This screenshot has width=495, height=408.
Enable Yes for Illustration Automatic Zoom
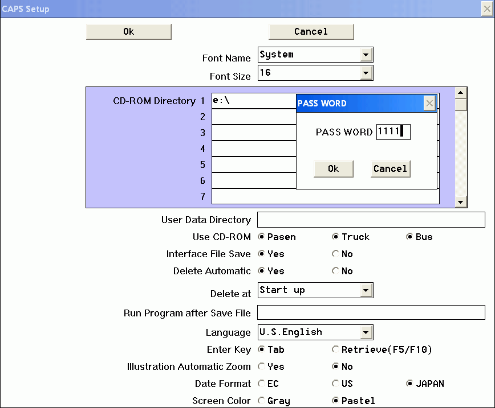(x=262, y=367)
